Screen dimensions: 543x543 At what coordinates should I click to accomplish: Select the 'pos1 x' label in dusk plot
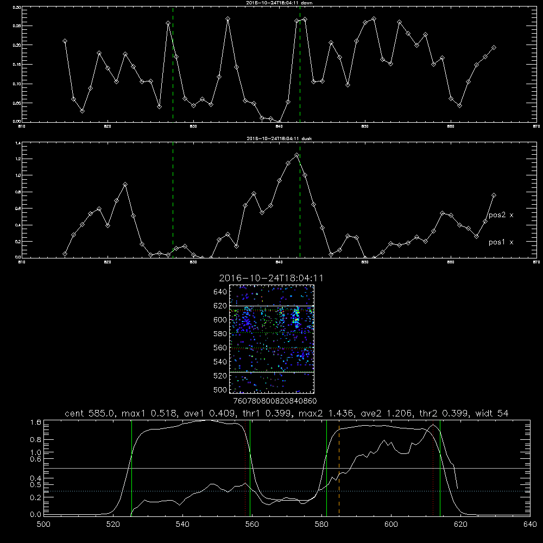point(501,242)
